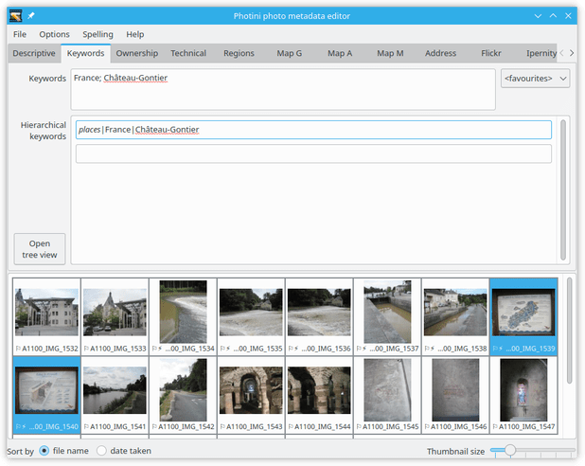Switch to the Ipernity tab
Screen dimensions: 585x466
tap(541, 53)
